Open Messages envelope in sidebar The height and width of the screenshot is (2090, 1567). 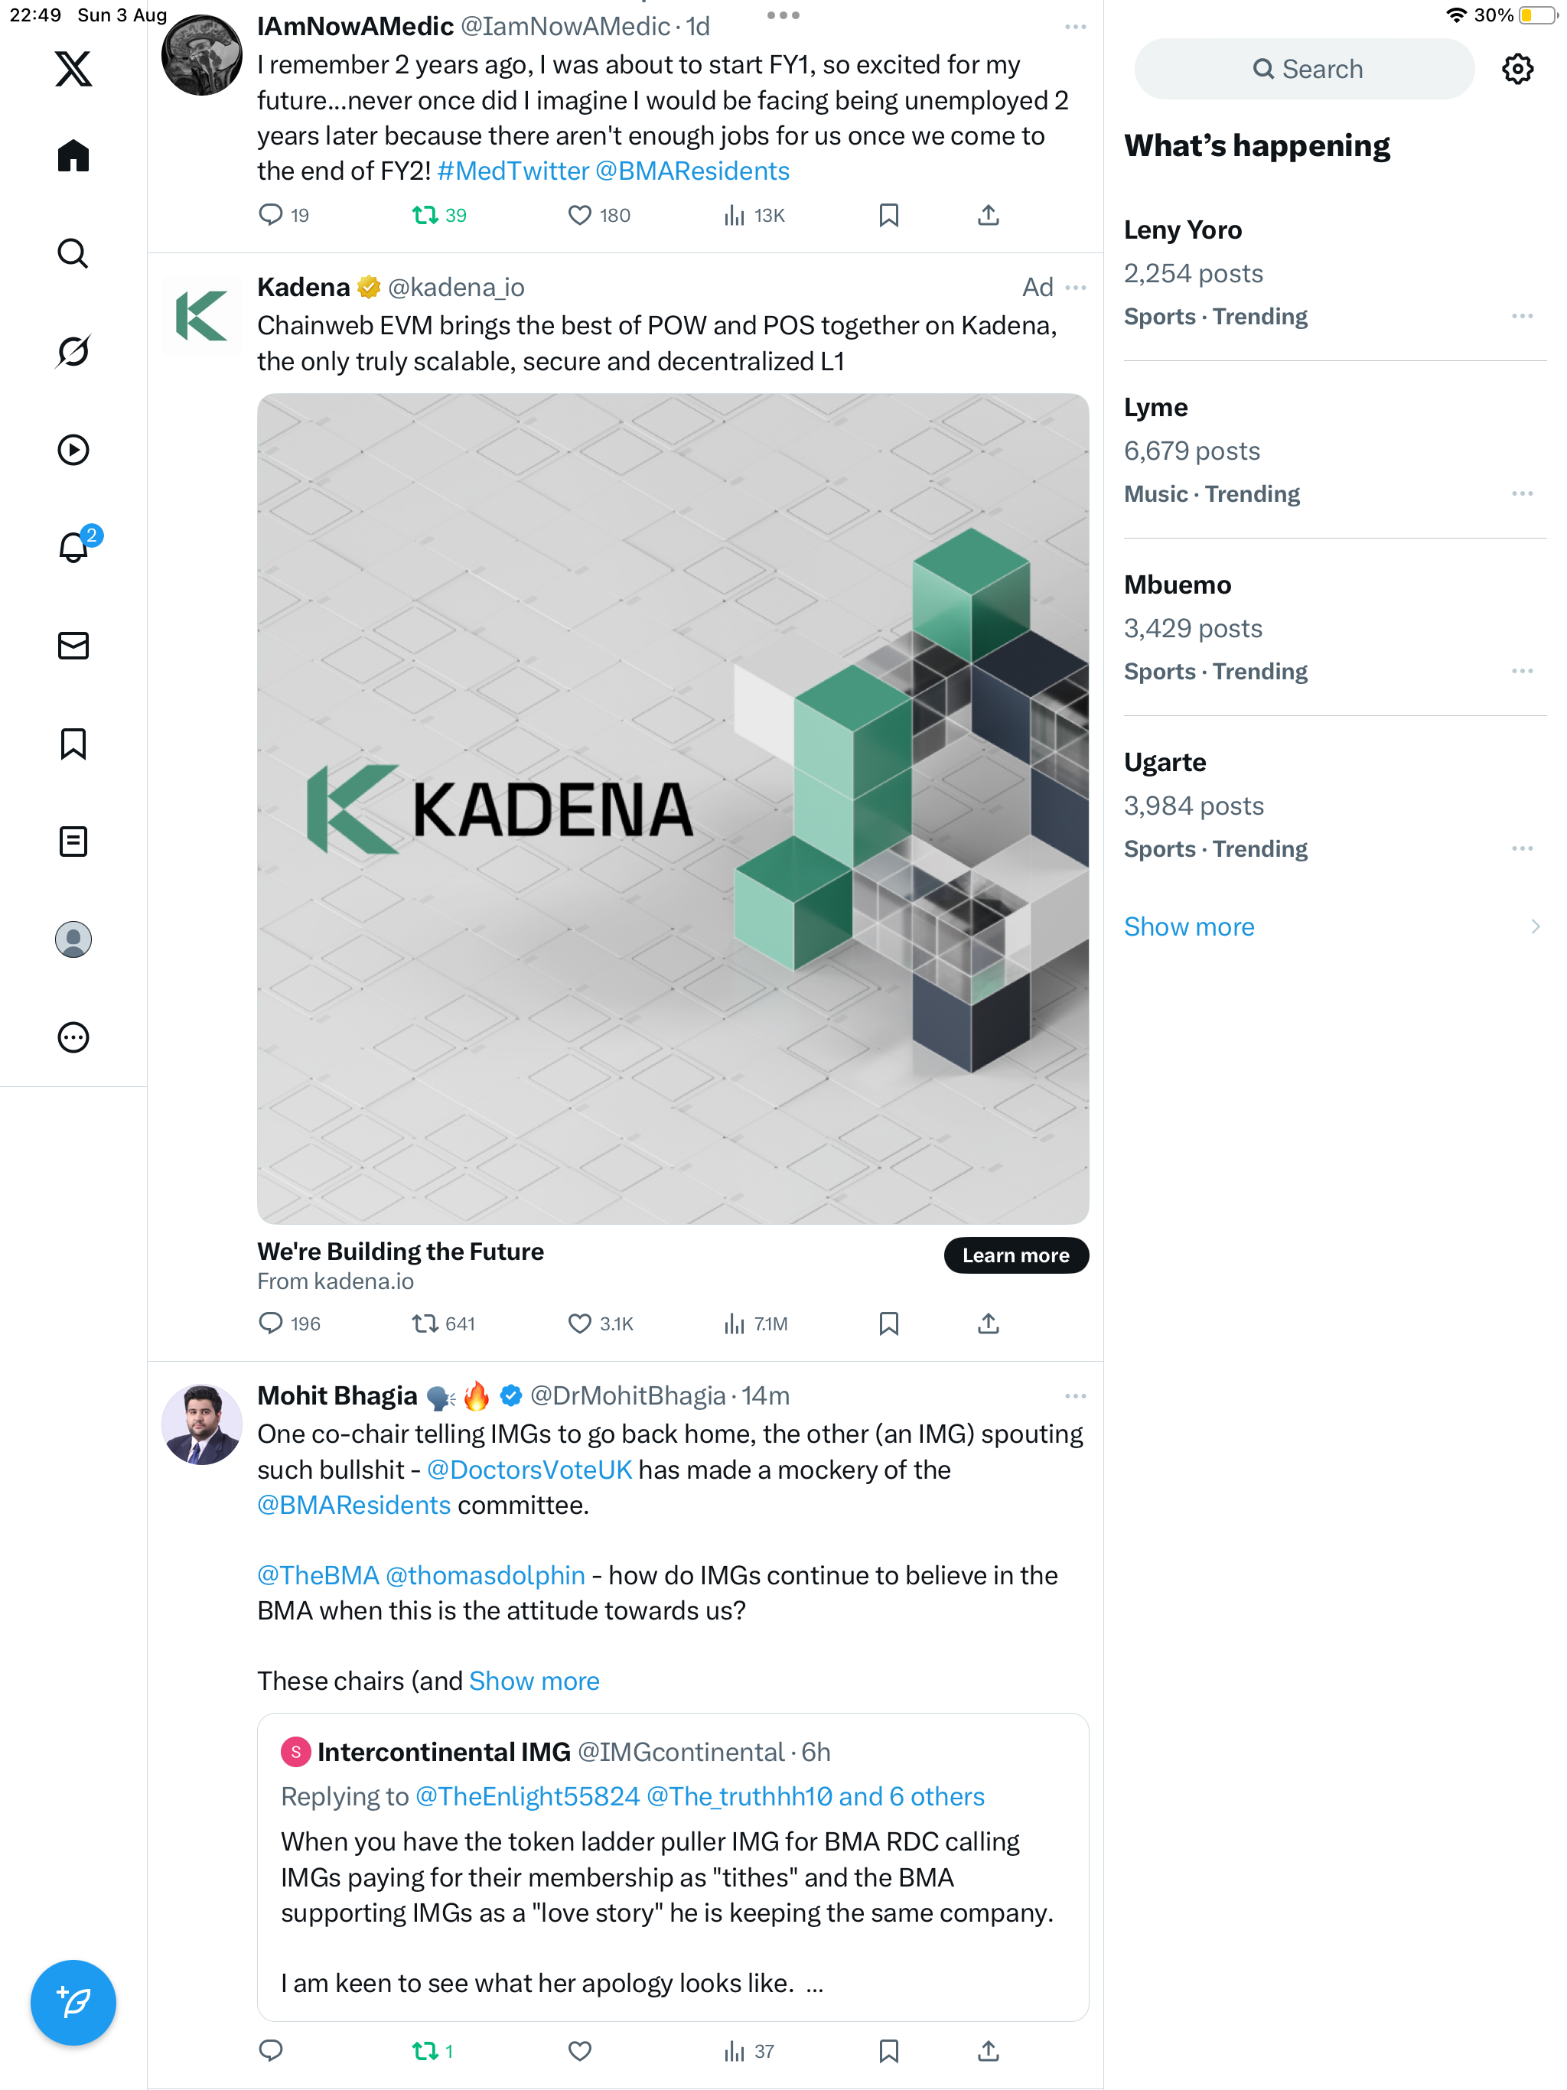tap(73, 646)
